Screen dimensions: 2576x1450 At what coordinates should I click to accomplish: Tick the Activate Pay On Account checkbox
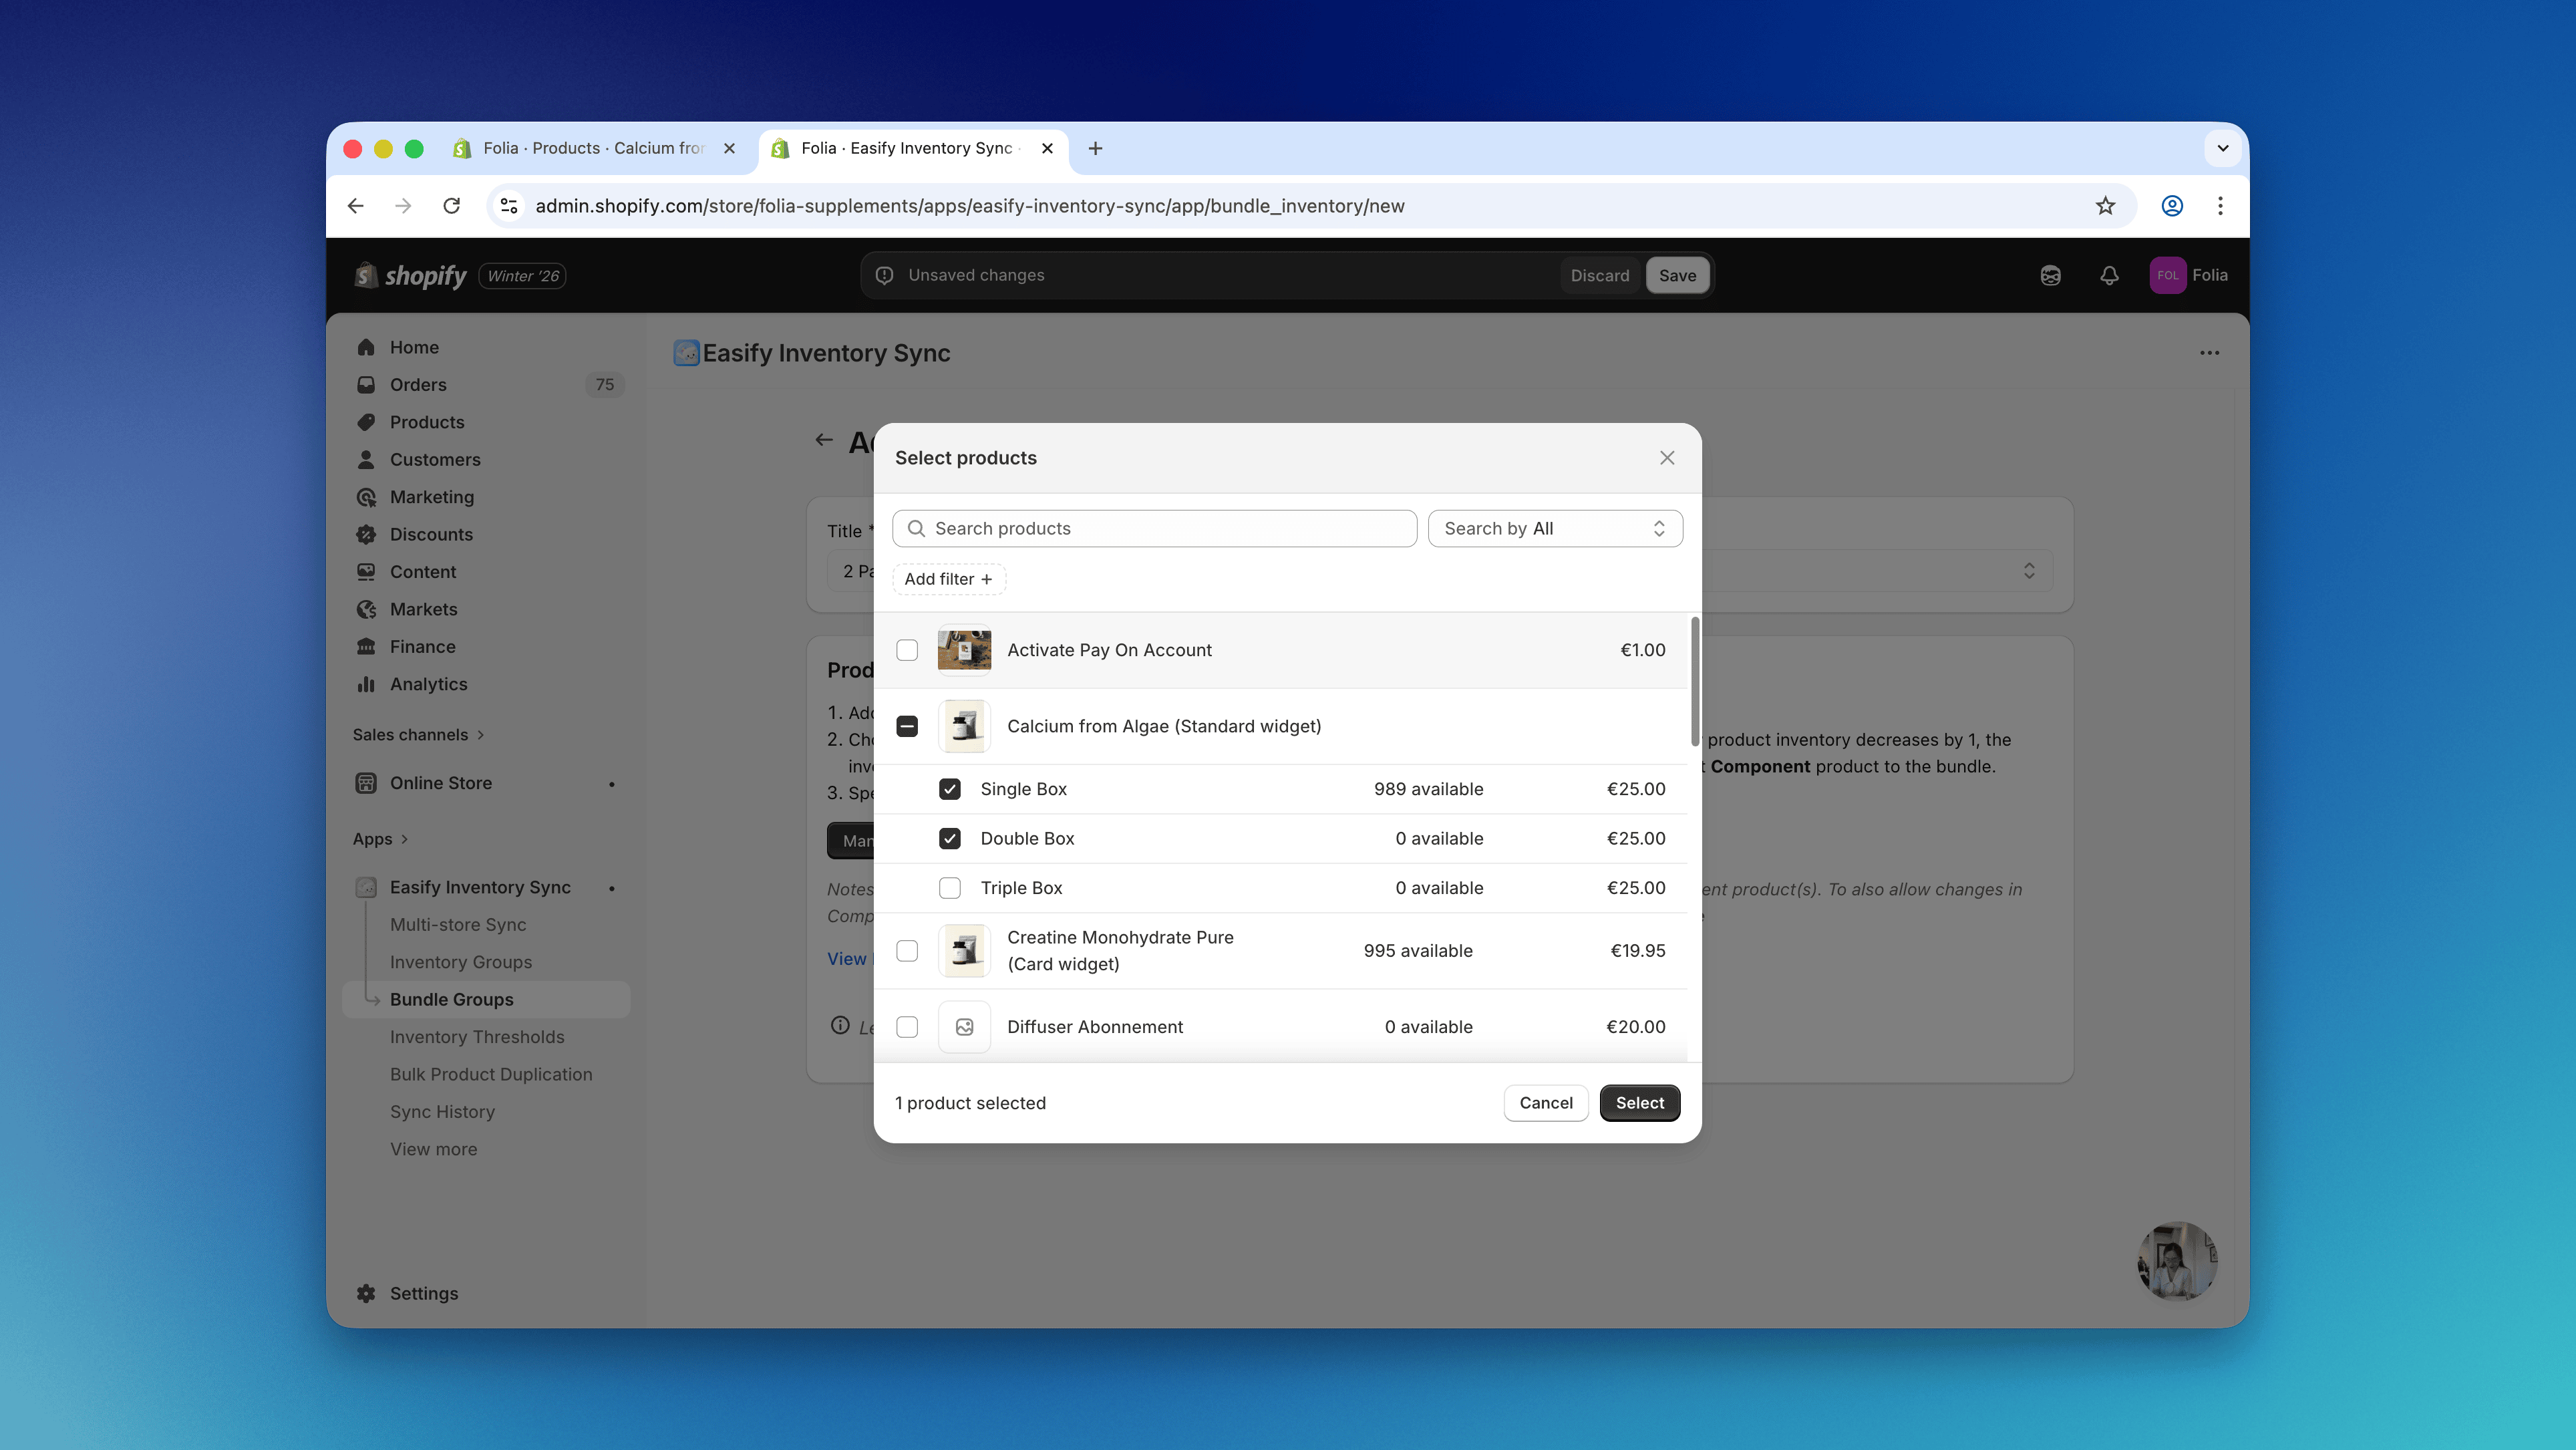[x=907, y=650]
